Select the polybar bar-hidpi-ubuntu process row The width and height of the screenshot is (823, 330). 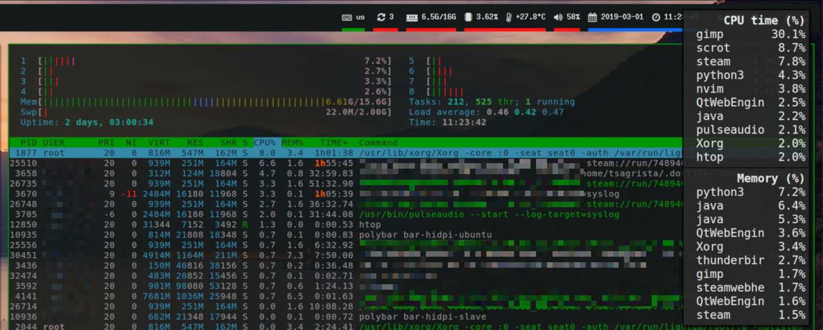click(346, 235)
